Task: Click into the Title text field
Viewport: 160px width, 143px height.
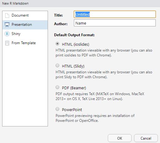Action: pyautogui.click(x=115, y=14)
